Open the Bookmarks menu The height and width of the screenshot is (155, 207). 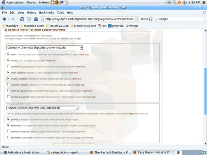coord(47,12)
